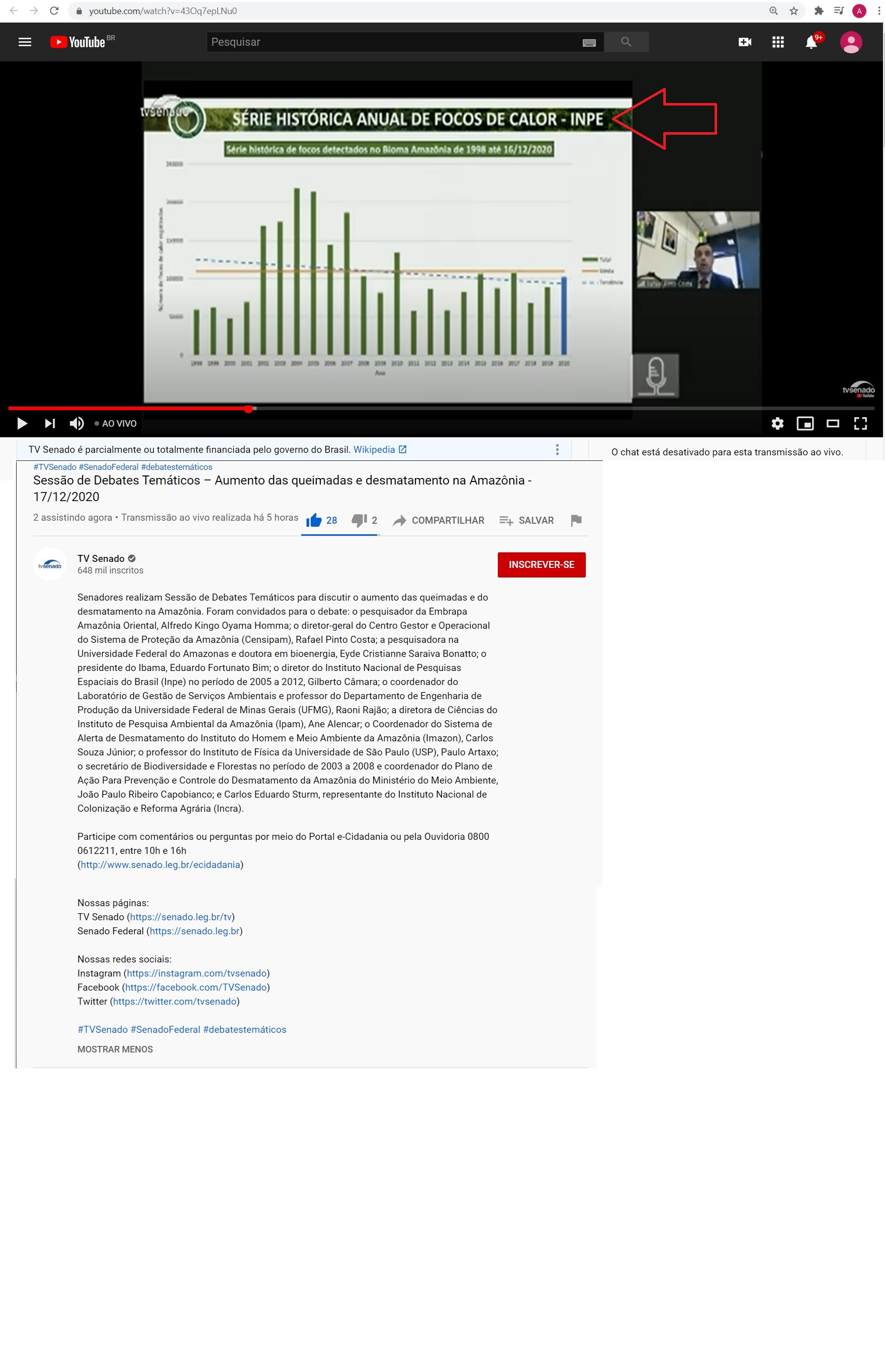Open the info panel three-dot menu
Screen dimensions: 885x1353
557,450
